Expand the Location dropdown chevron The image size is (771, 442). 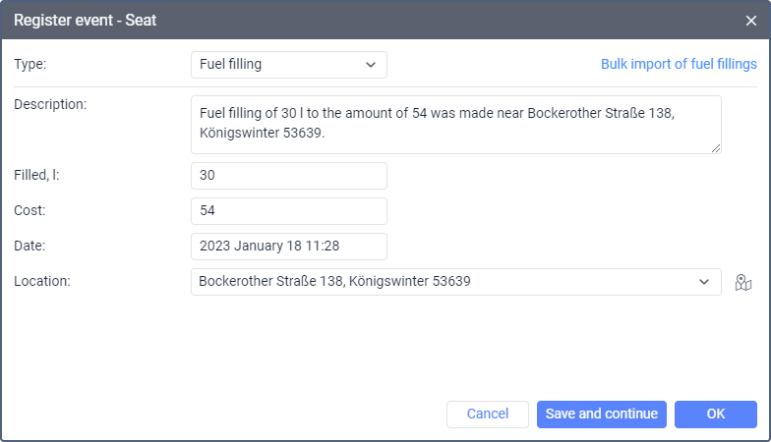pos(704,282)
